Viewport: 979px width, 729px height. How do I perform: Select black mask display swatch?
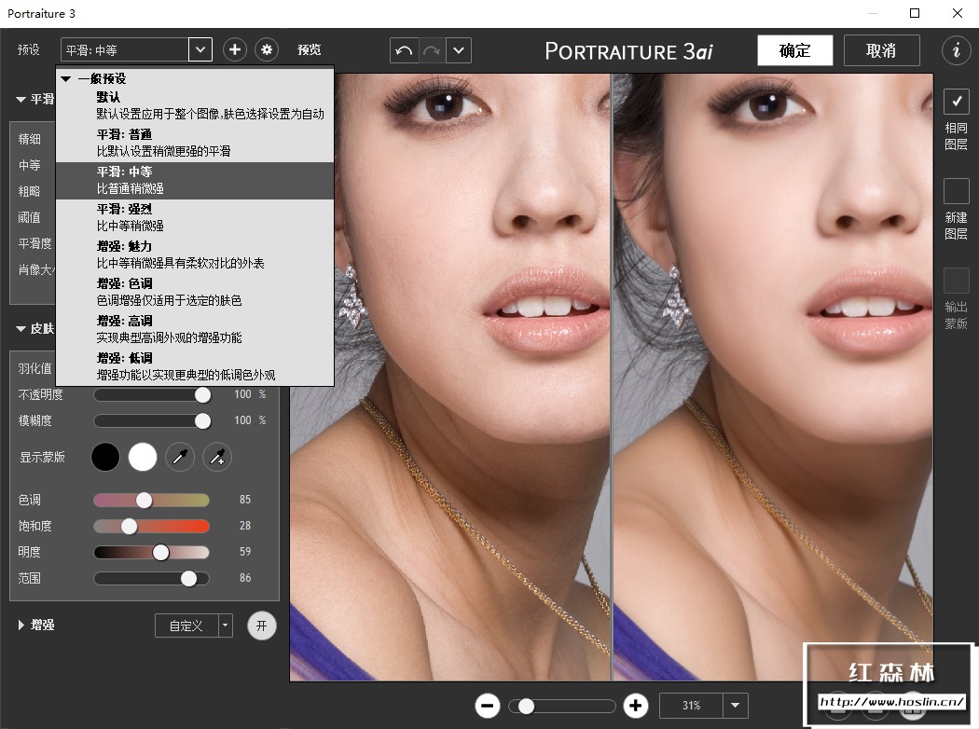click(x=105, y=458)
